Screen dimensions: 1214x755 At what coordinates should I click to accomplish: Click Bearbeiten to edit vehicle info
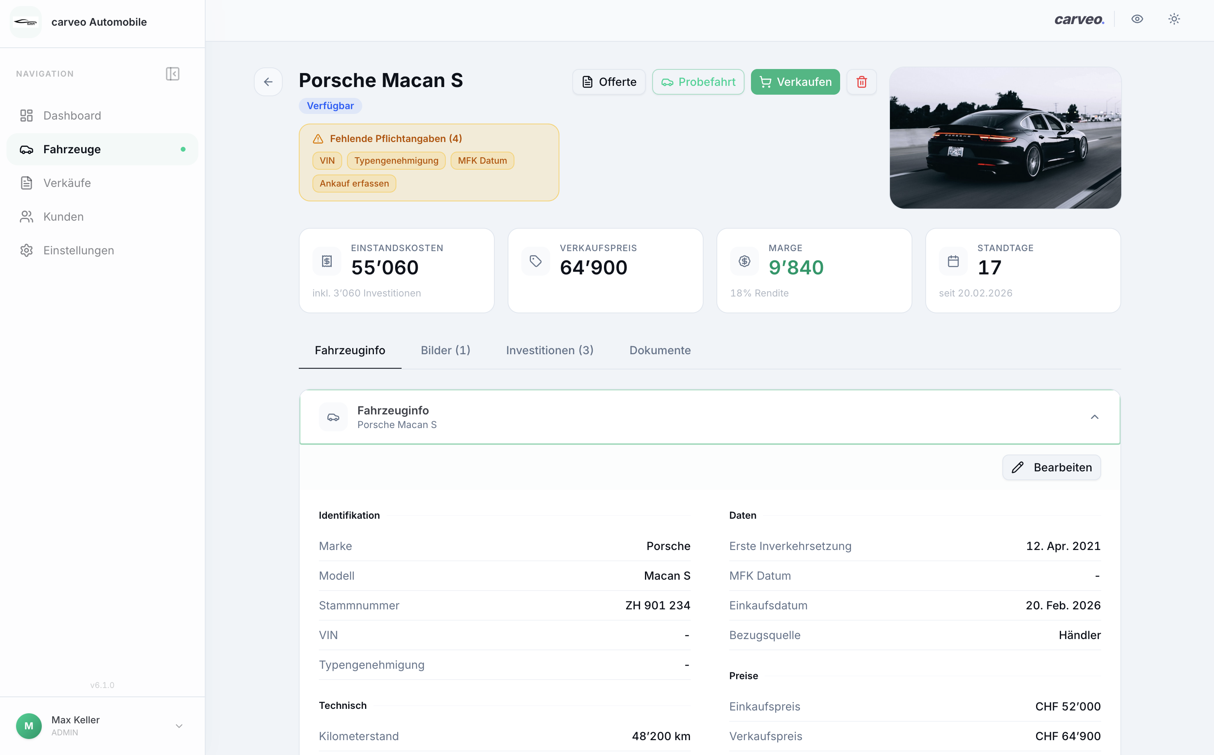pyautogui.click(x=1051, y=467)
